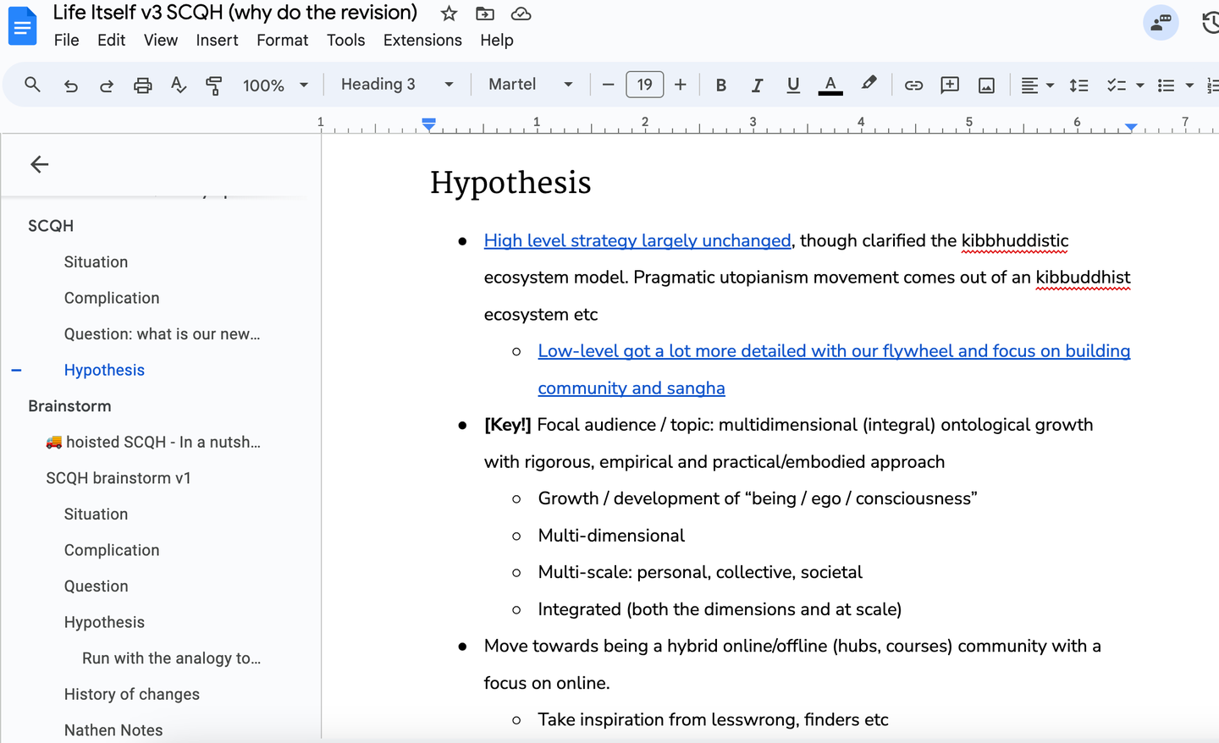Expand the 100% zoom dropdown

[x=275, y=85]
